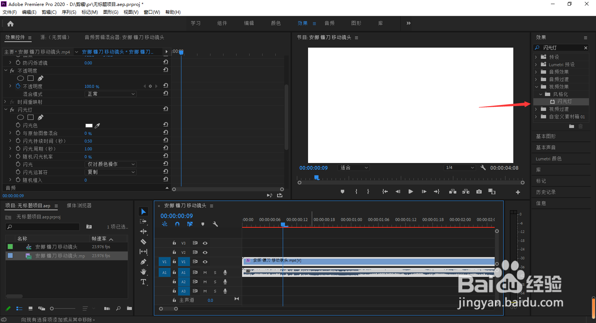Expand the 音频效果 folder
596x323 pixels.
click(536, 72)
